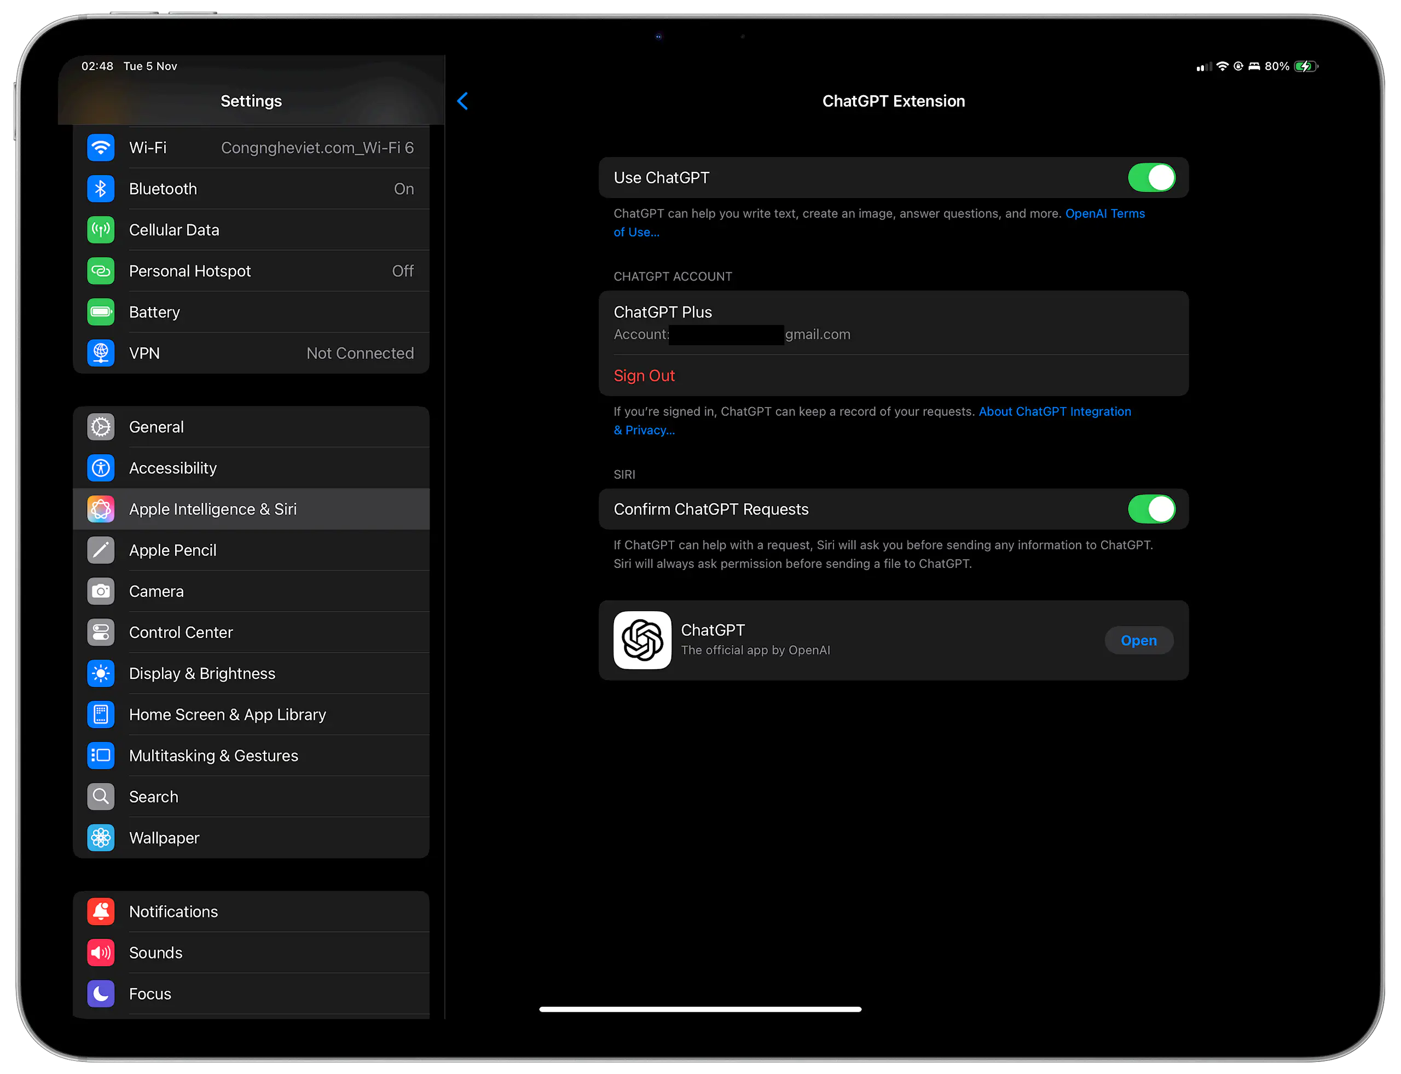Screen dimensions: 1401x1074
Task: Tap the battery charging status icon
Action: pyautogui.click(x=1306, y=67)
